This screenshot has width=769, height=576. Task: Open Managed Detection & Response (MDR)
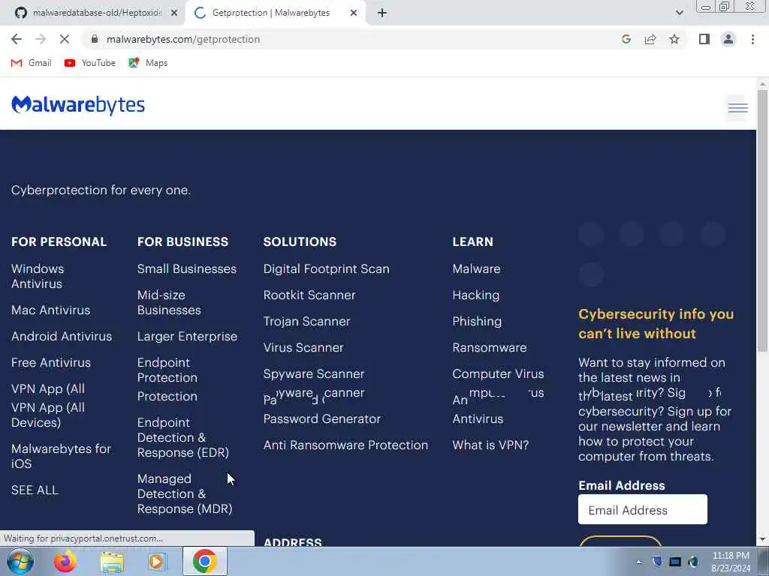(185, 493)
